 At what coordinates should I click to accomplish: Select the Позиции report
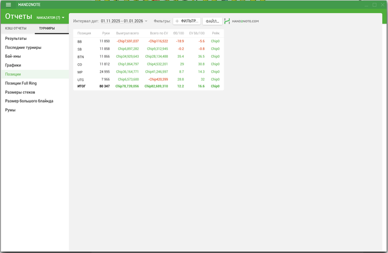click(x=34, y=74)
